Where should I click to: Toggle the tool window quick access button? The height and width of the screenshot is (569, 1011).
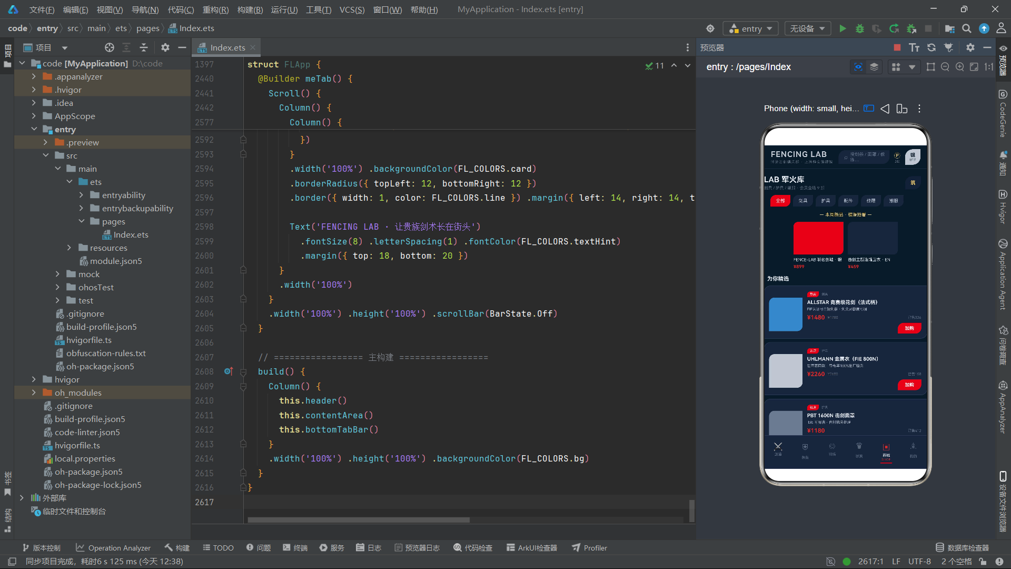(x=13, y=562)
